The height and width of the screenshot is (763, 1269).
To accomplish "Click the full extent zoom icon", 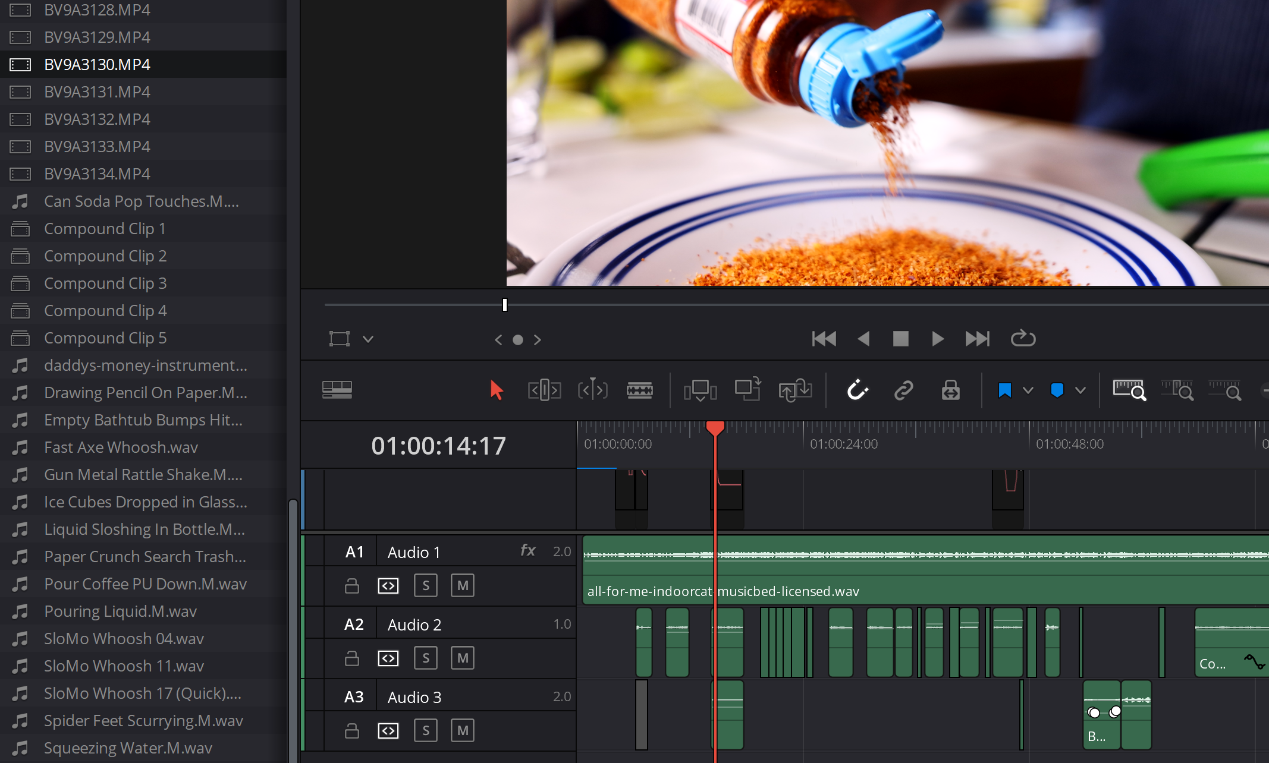I will tap(1129, 390).
